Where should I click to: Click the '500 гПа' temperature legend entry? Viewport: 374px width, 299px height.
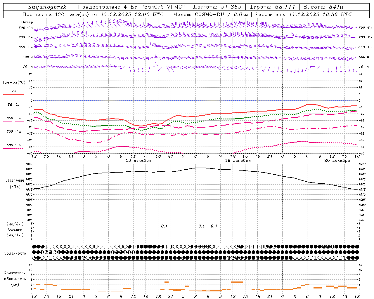[14, 145]
